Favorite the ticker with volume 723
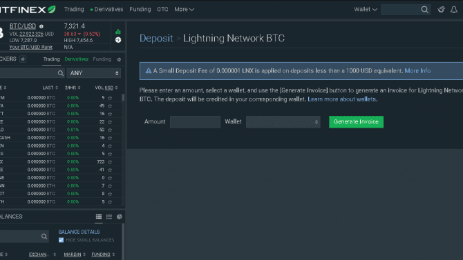 (x=110, y=162)
